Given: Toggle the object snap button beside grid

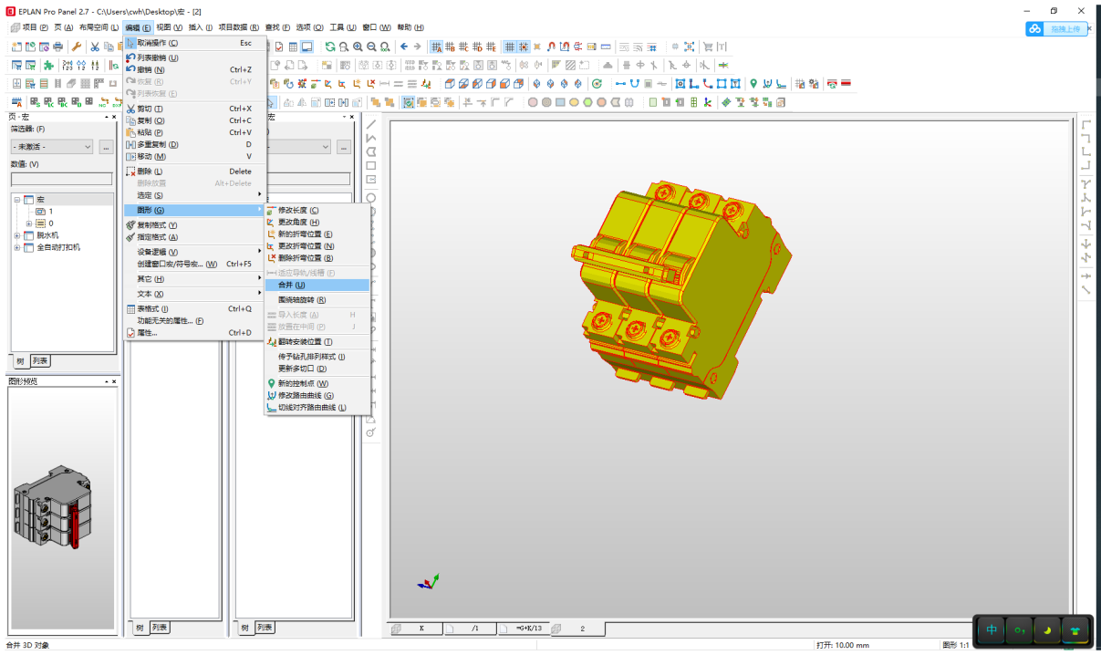Looking at the screenshot, I should coord(524,47).
